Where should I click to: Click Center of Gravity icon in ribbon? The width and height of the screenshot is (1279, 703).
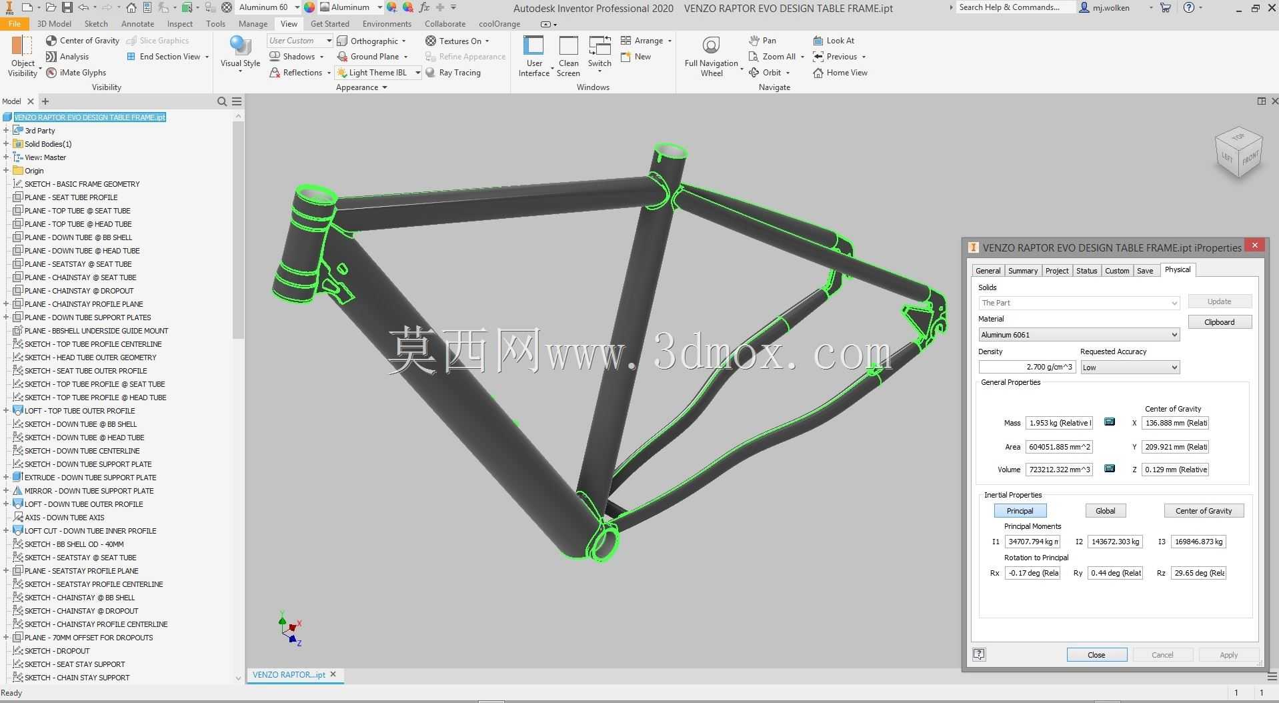(x=51, y=41)
